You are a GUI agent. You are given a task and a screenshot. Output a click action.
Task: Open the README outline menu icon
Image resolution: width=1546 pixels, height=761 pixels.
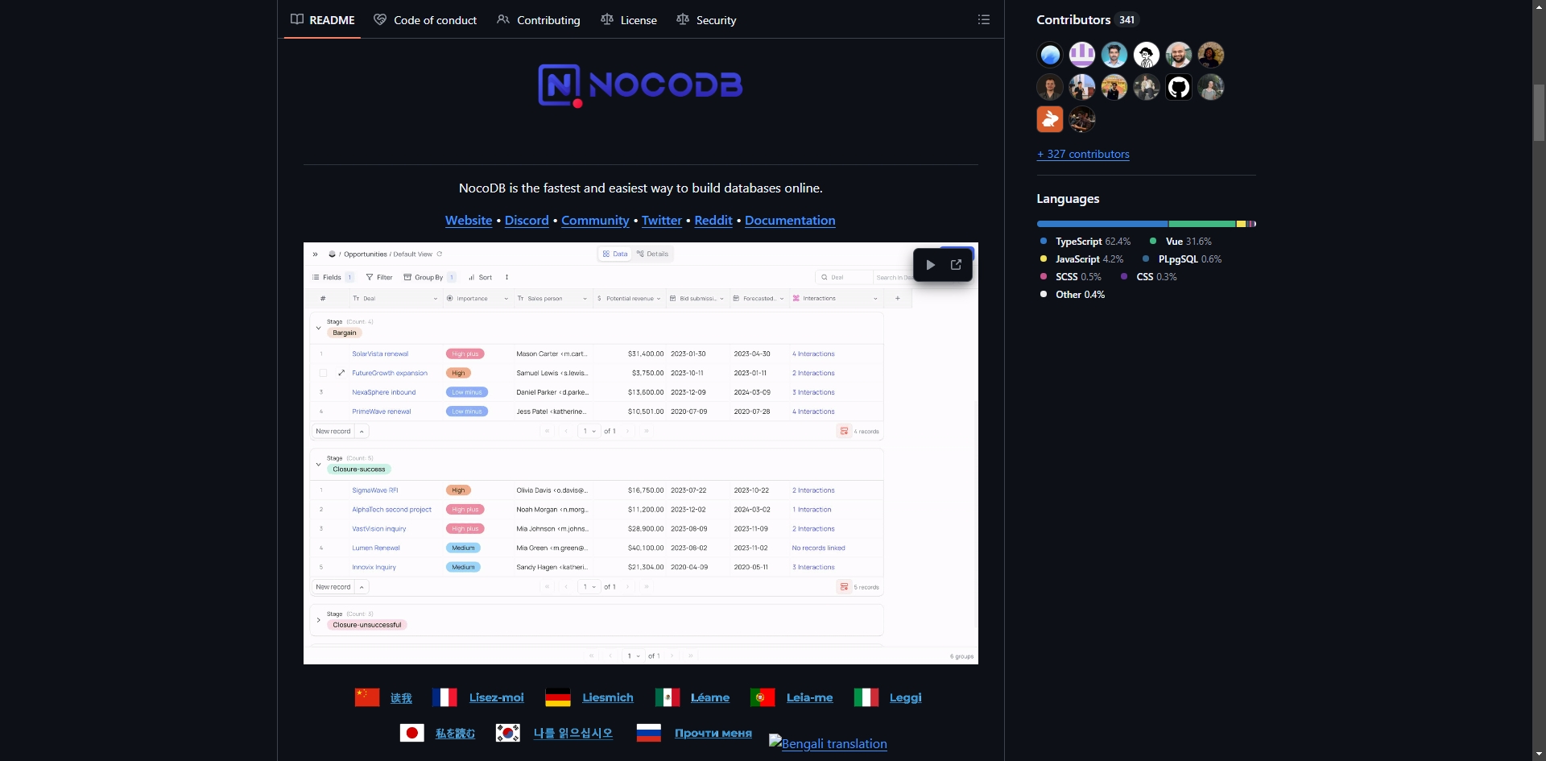983,19
